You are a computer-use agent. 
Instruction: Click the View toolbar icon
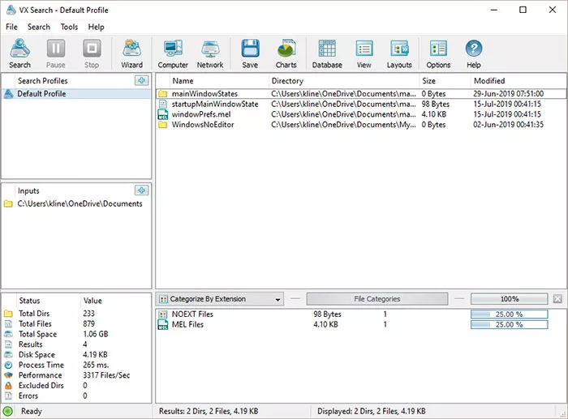tap(364, 53)
